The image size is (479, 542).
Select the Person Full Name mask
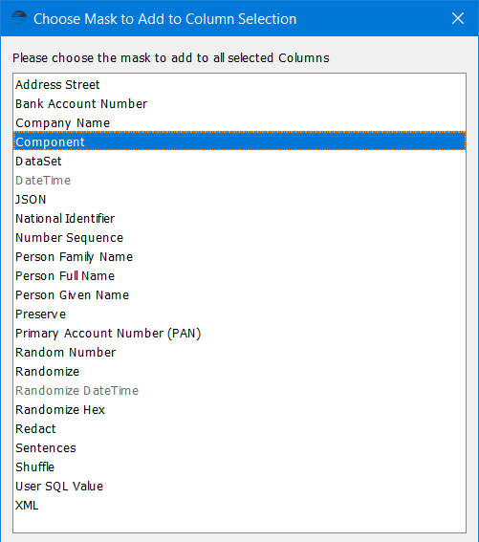click(x=239, y=276)
